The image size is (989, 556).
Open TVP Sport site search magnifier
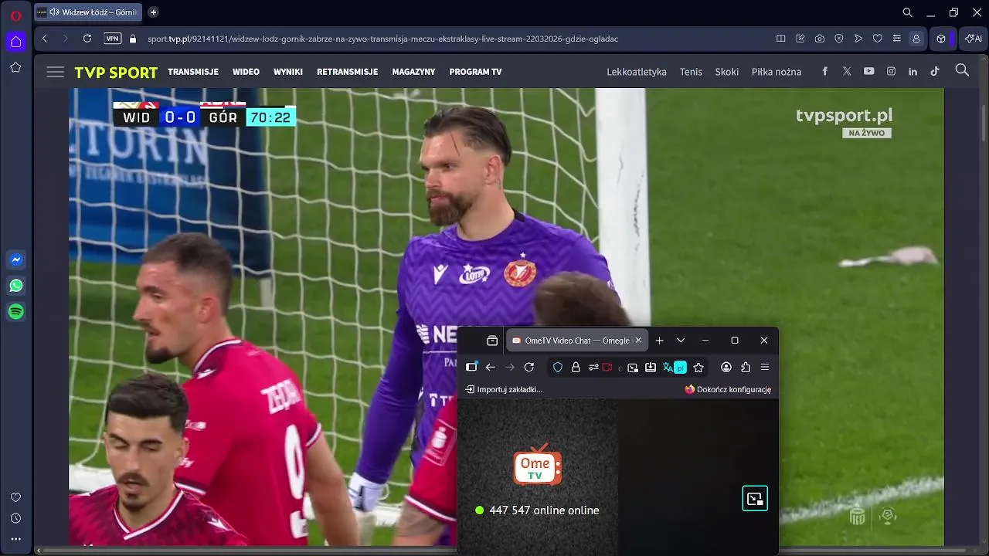[x=962, y=70]
